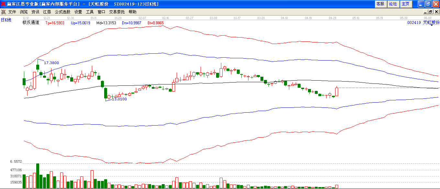Open the 工具 menu

point(90,12)
